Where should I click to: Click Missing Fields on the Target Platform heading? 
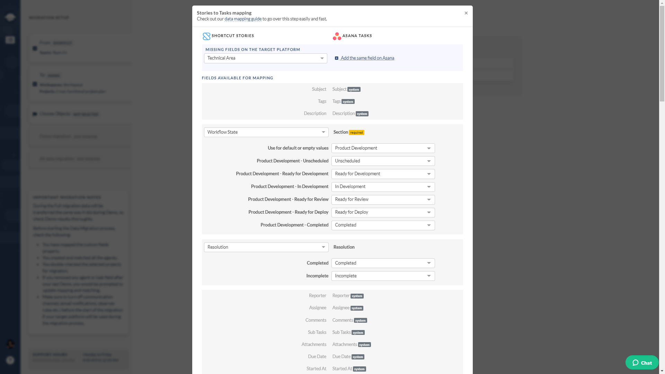253,50
